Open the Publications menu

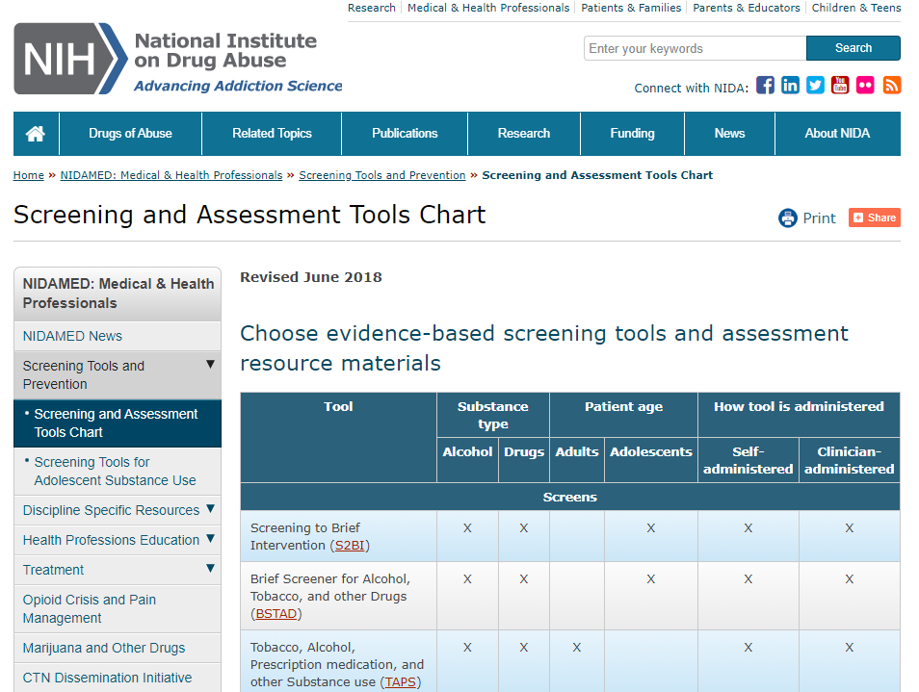coord(405,134)
